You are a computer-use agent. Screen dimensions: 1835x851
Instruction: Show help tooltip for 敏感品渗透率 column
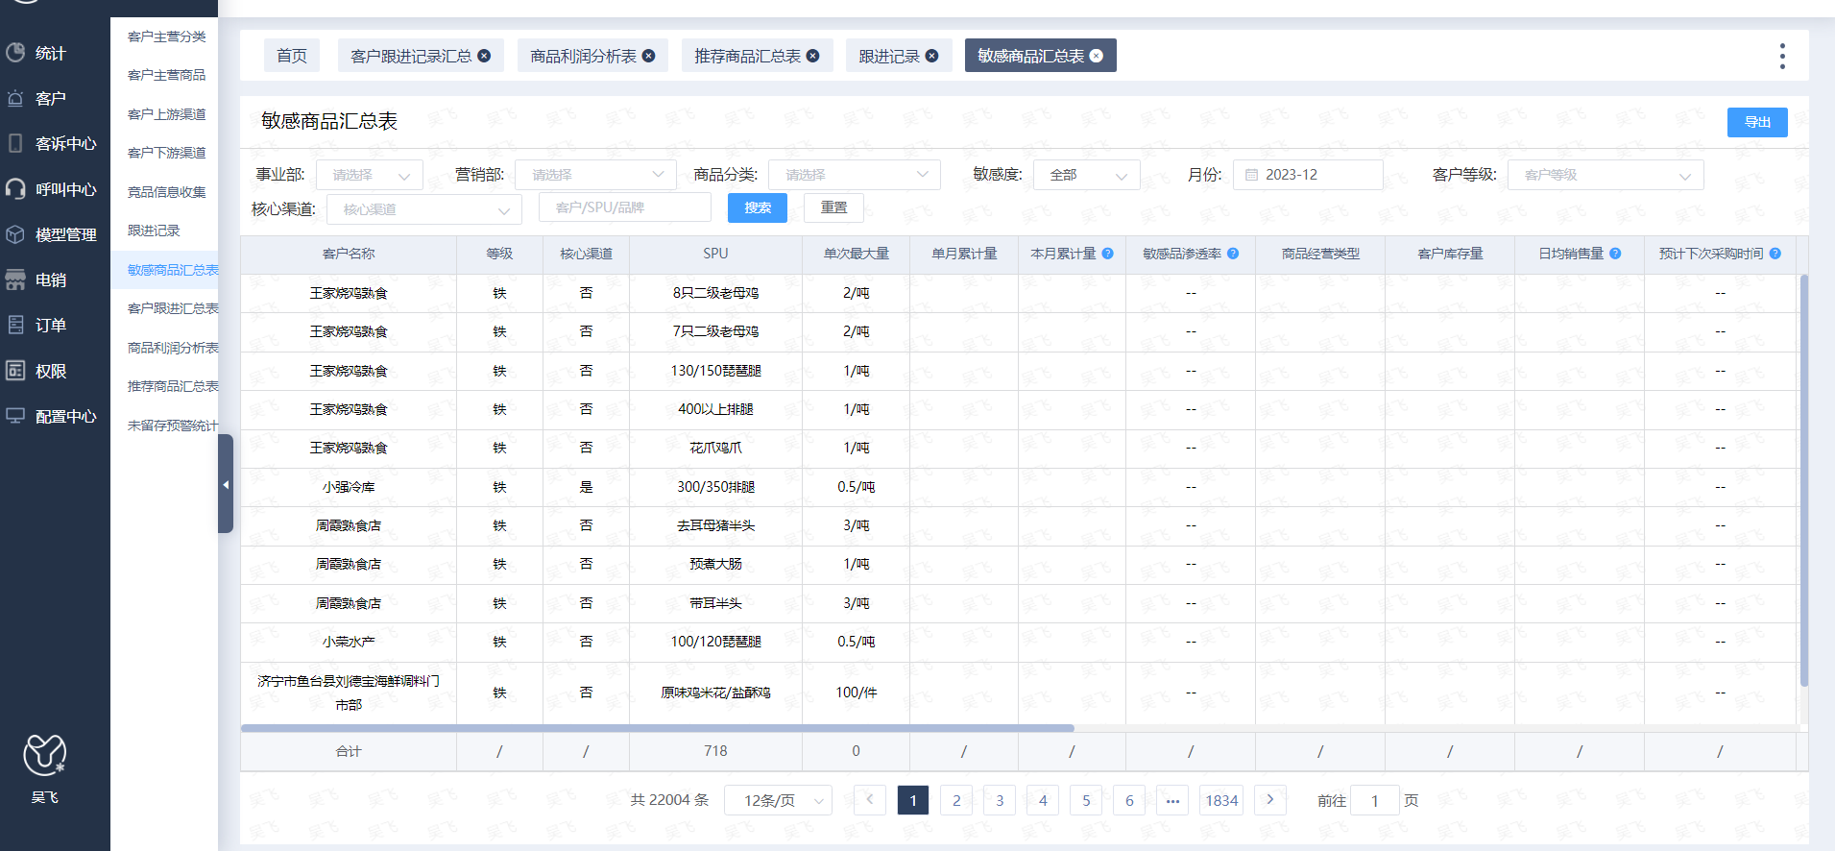point(1233,254)
